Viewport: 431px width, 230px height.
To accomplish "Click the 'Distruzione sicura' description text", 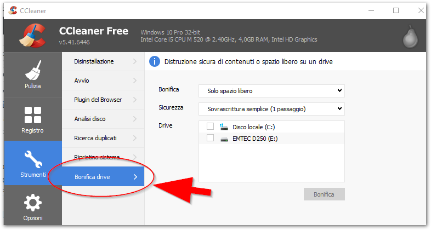I will tap(248, 62).
